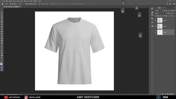
Task: Open the extra tools ellipsis in the toolbox
Action: coord(2,60)
